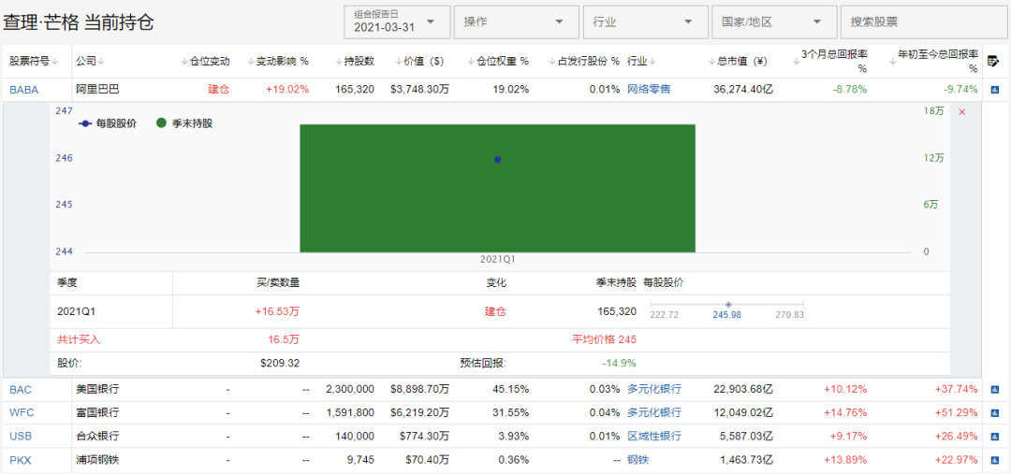Image resolution: width=1011 pixels, height=474 pixels.
Task: Open chart icon for BAC row
Action: [994, 389]
